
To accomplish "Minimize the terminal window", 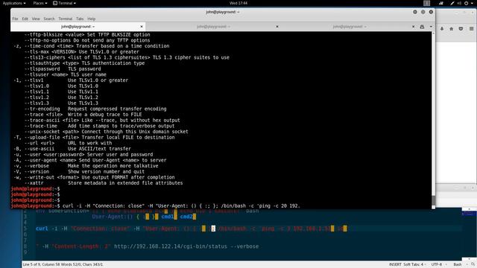I will (415, 12).
